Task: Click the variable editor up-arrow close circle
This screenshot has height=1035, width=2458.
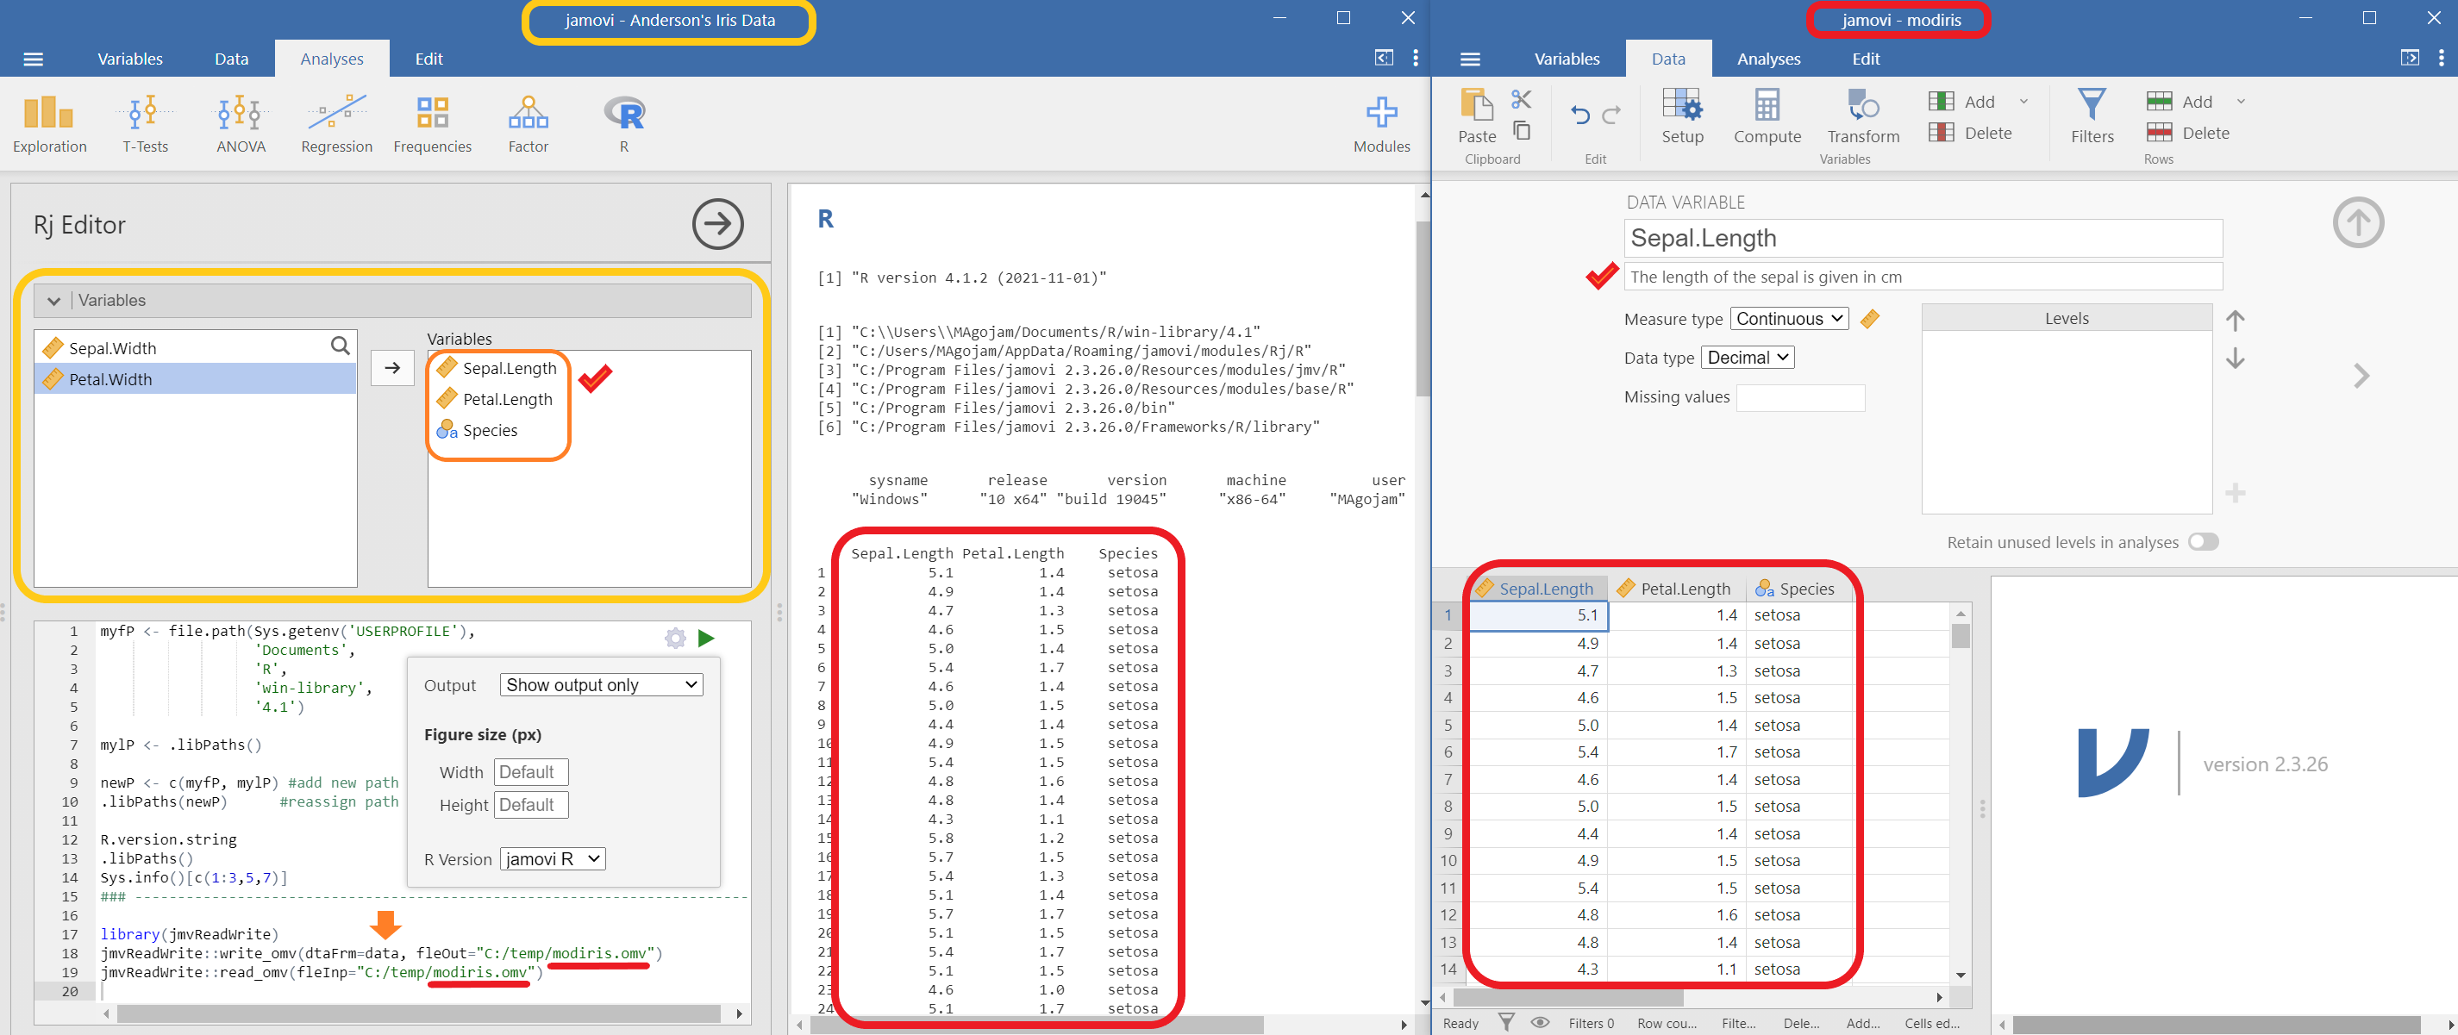Action: click(2358, 222)
